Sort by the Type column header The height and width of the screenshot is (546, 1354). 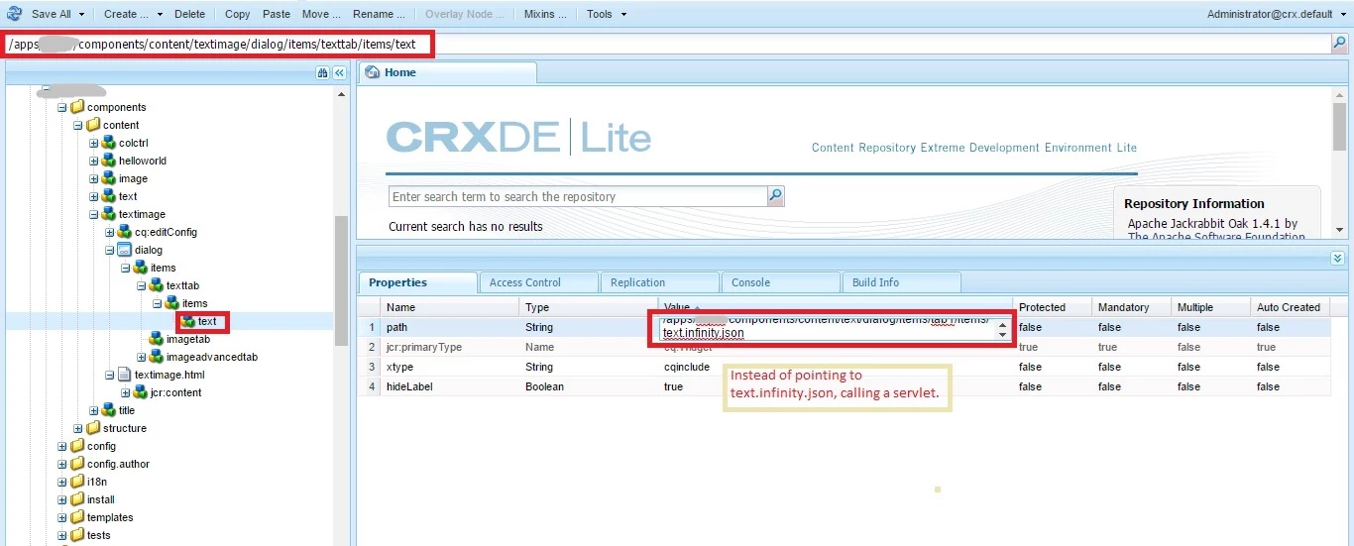tap(589, 307)
